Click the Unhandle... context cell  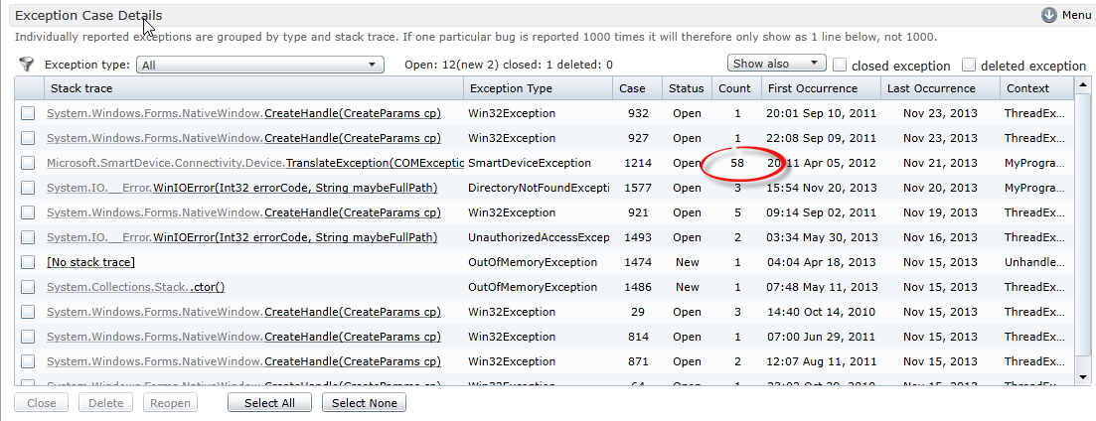(1036, 262)
